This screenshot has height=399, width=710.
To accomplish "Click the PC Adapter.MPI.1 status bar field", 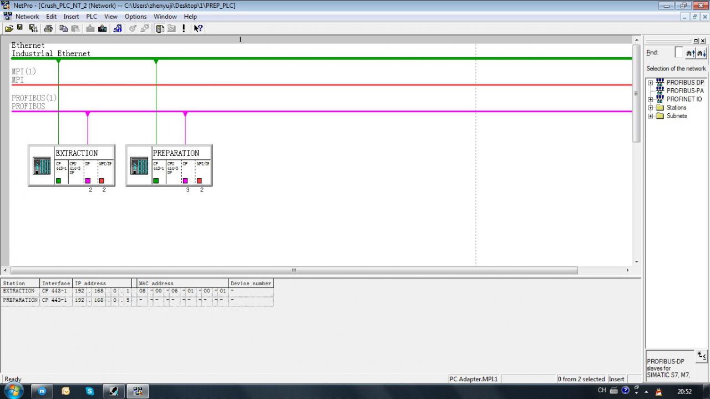I will coord(474,379).
